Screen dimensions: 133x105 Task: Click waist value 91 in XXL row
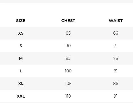(115, 96)
